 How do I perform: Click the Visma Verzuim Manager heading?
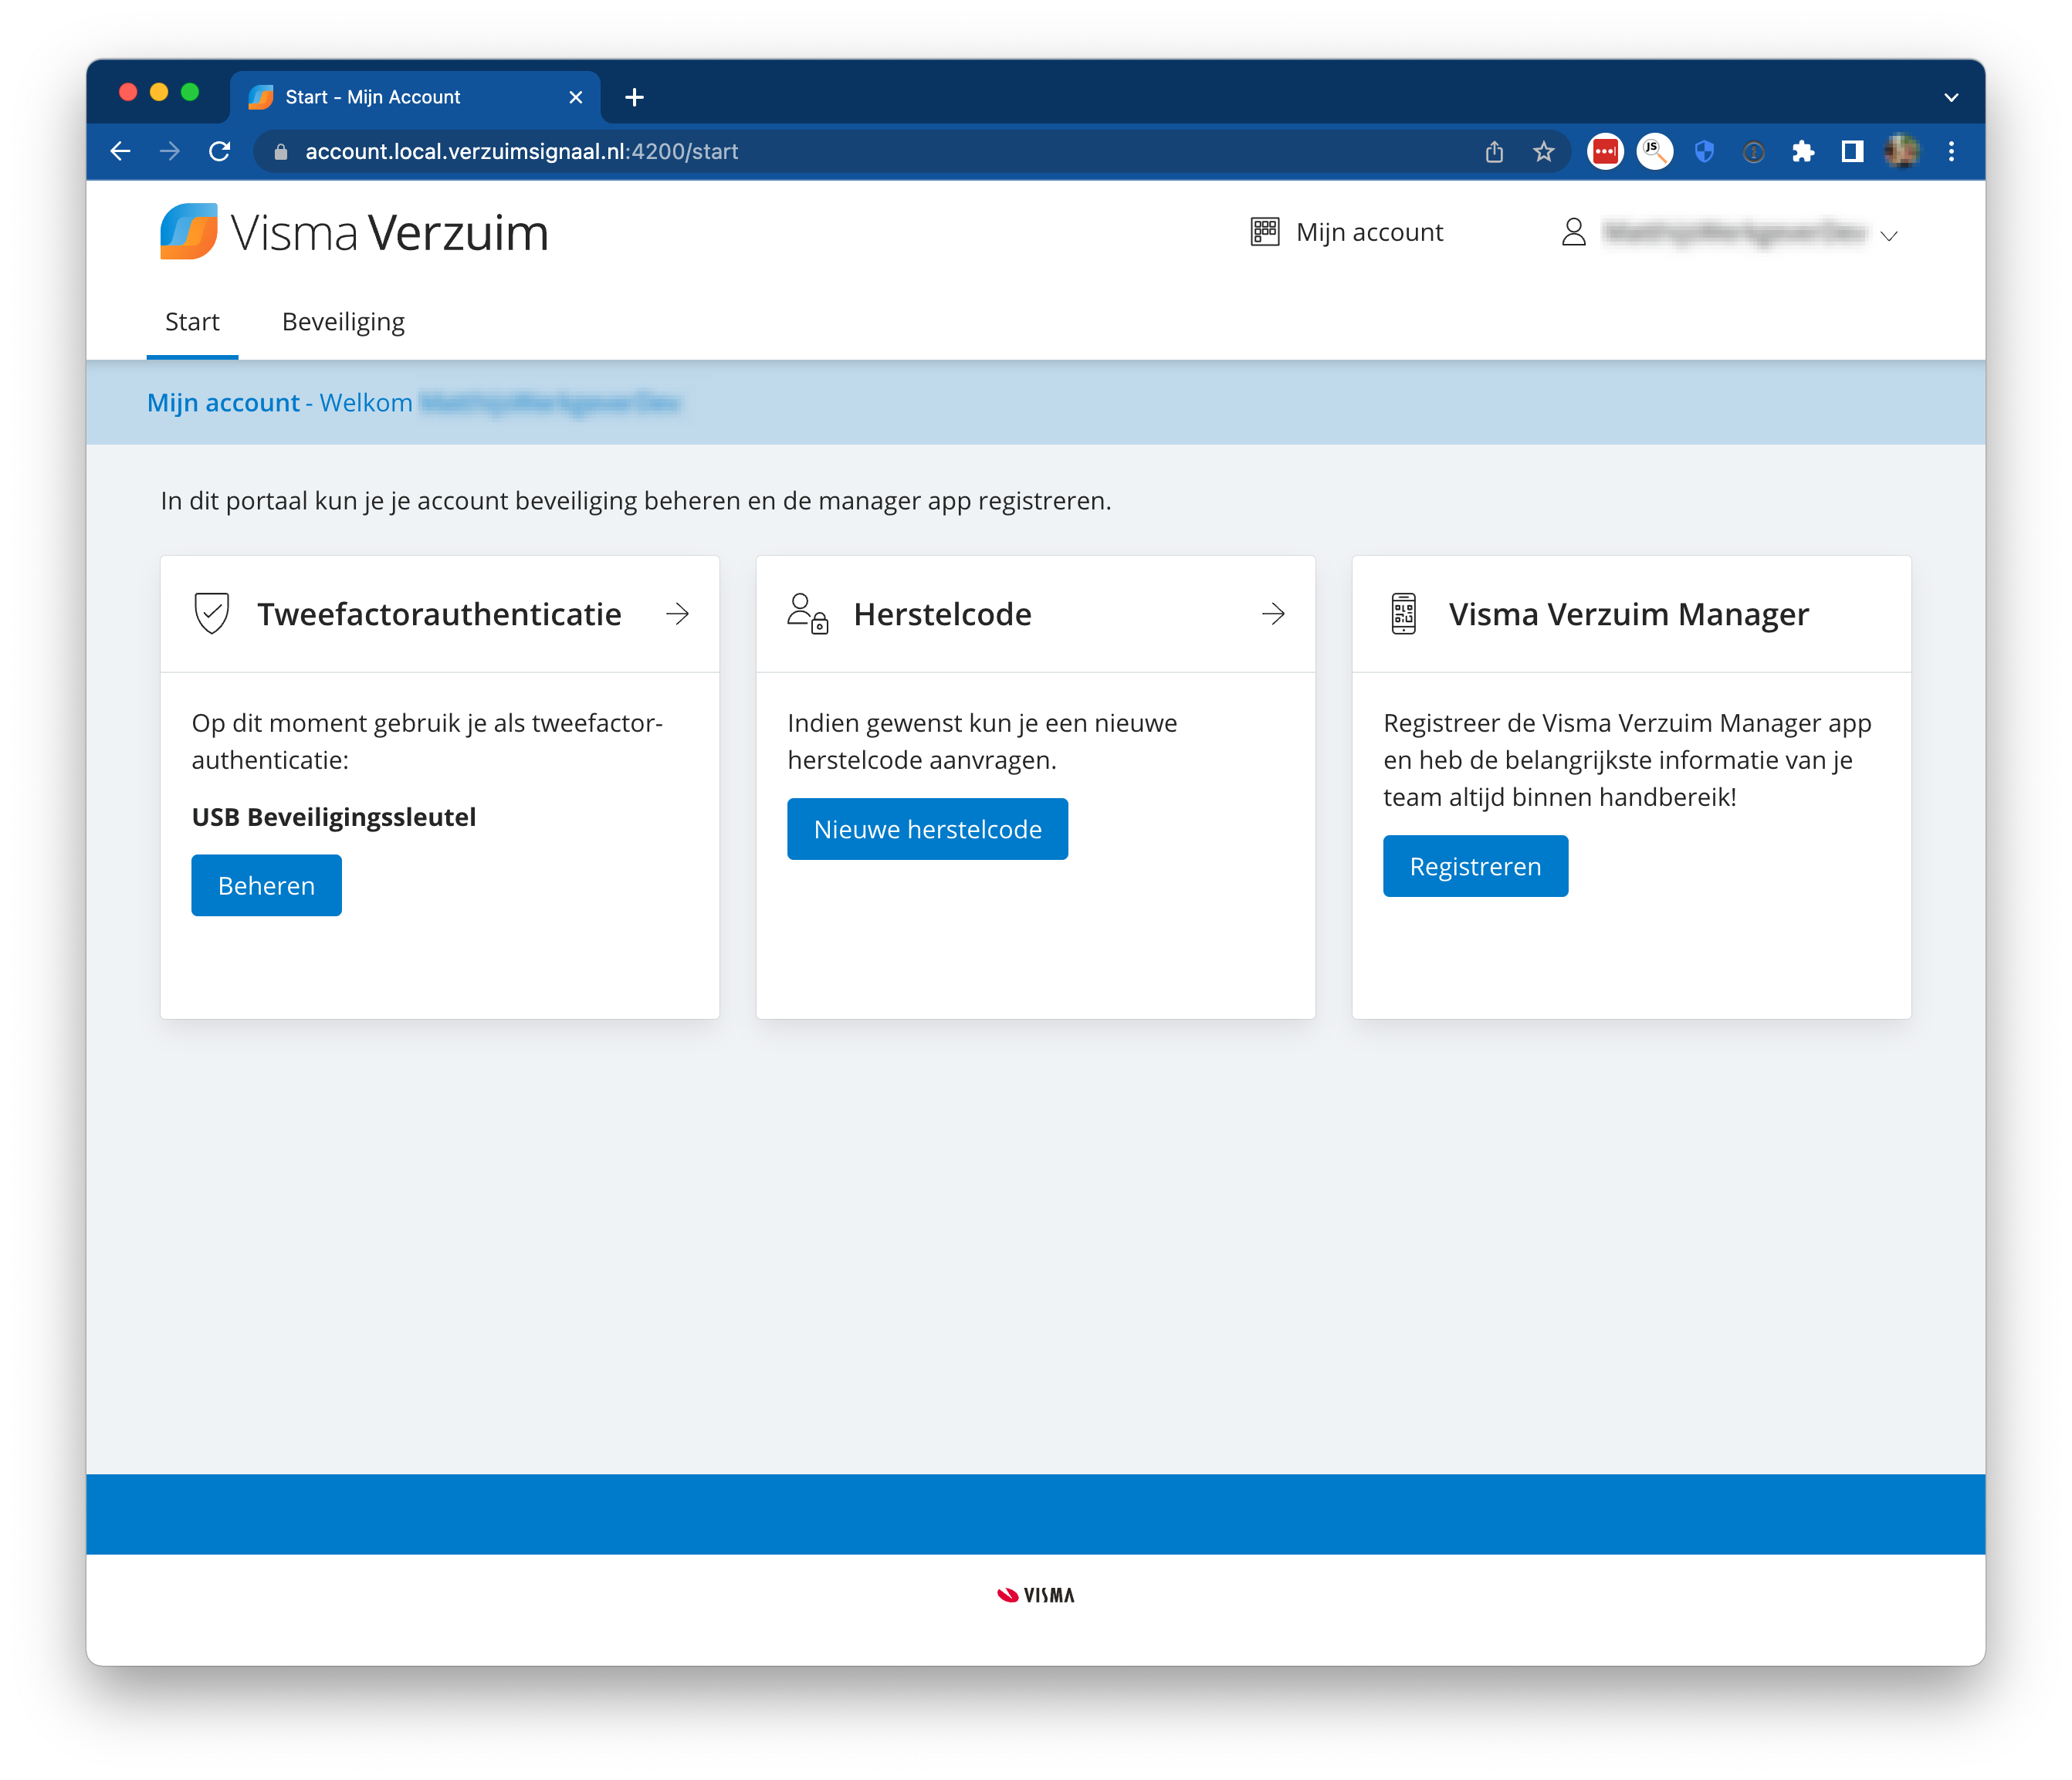click(1629, 613)
